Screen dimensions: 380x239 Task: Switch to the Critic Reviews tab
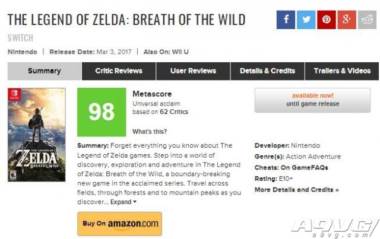tap(119, 71)
